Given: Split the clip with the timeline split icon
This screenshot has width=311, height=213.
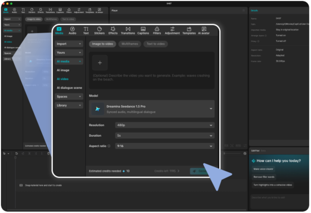Looking at the screenshot, I should 29,154.
